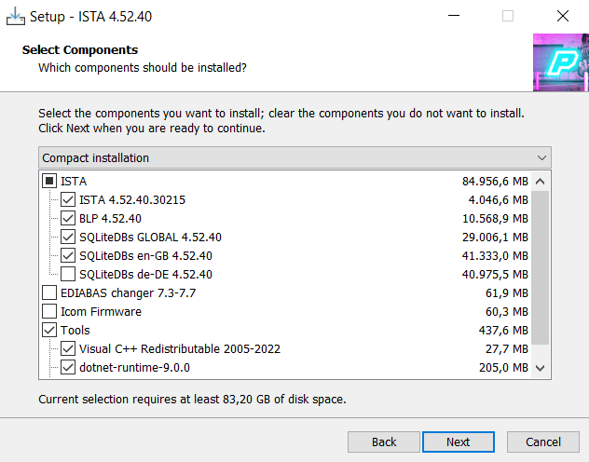The width and height of the screenshot is (589, 462).
Task: Cancel the ISTA setup
Action: pyautogui.click(x=542, y=442)
